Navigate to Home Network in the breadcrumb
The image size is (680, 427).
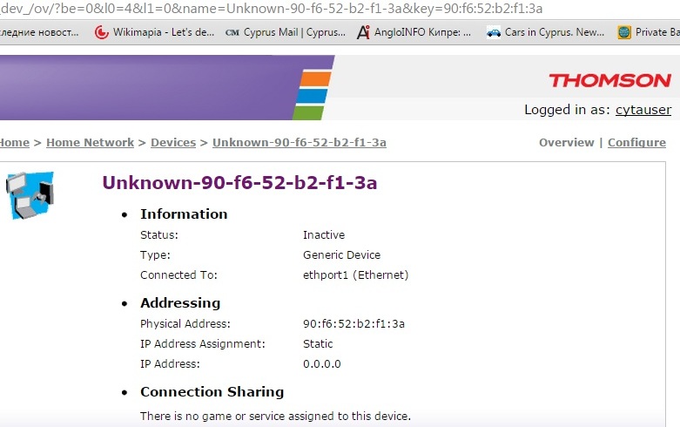point(90,142)
